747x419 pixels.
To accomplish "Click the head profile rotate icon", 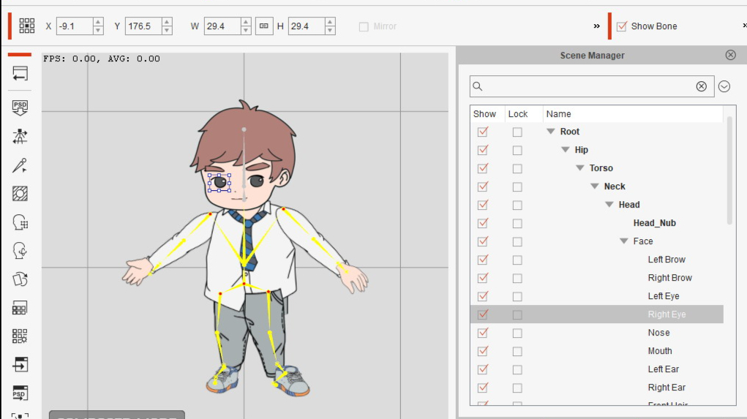I will (20, 251).
